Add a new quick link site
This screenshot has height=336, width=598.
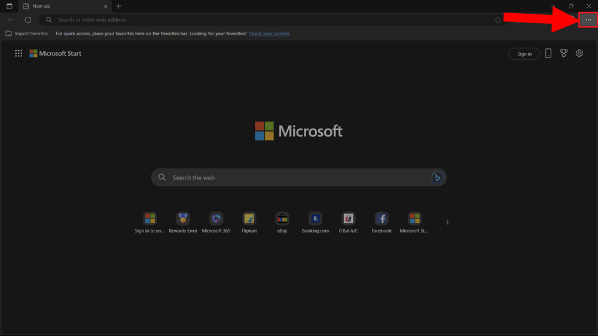(447, 222)
